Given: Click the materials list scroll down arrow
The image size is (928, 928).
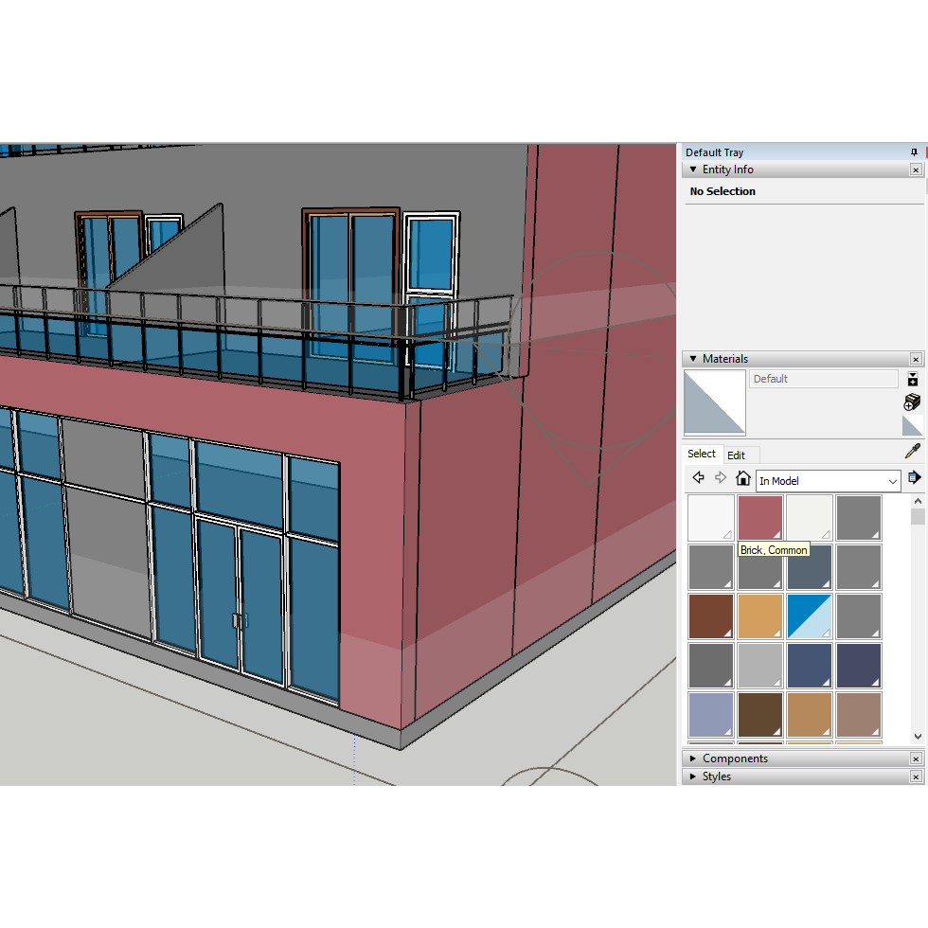Looking at the screenshot, I should (918, 737).
